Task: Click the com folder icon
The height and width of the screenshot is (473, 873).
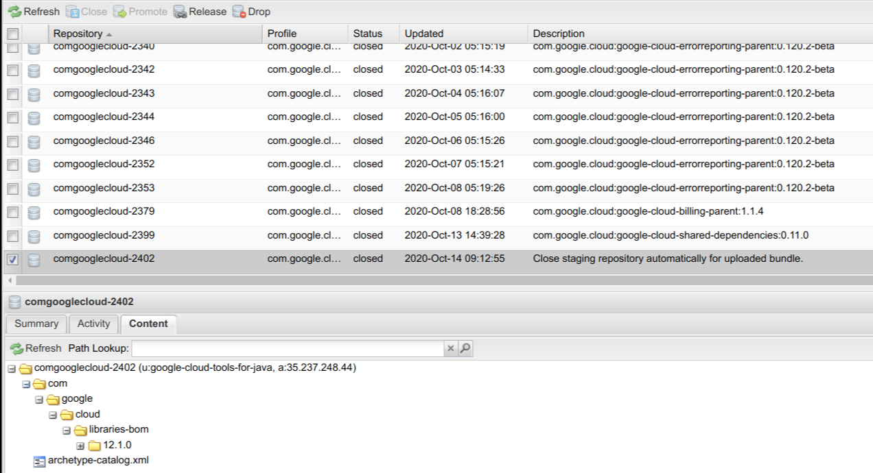Action: (x=39, y=384)
